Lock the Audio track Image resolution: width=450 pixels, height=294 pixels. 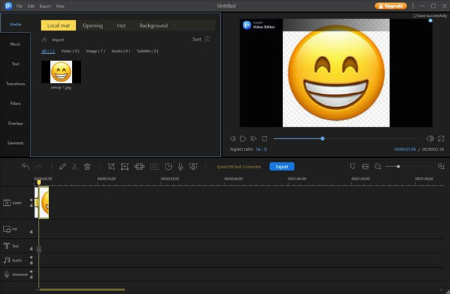(x=31, y=263)
